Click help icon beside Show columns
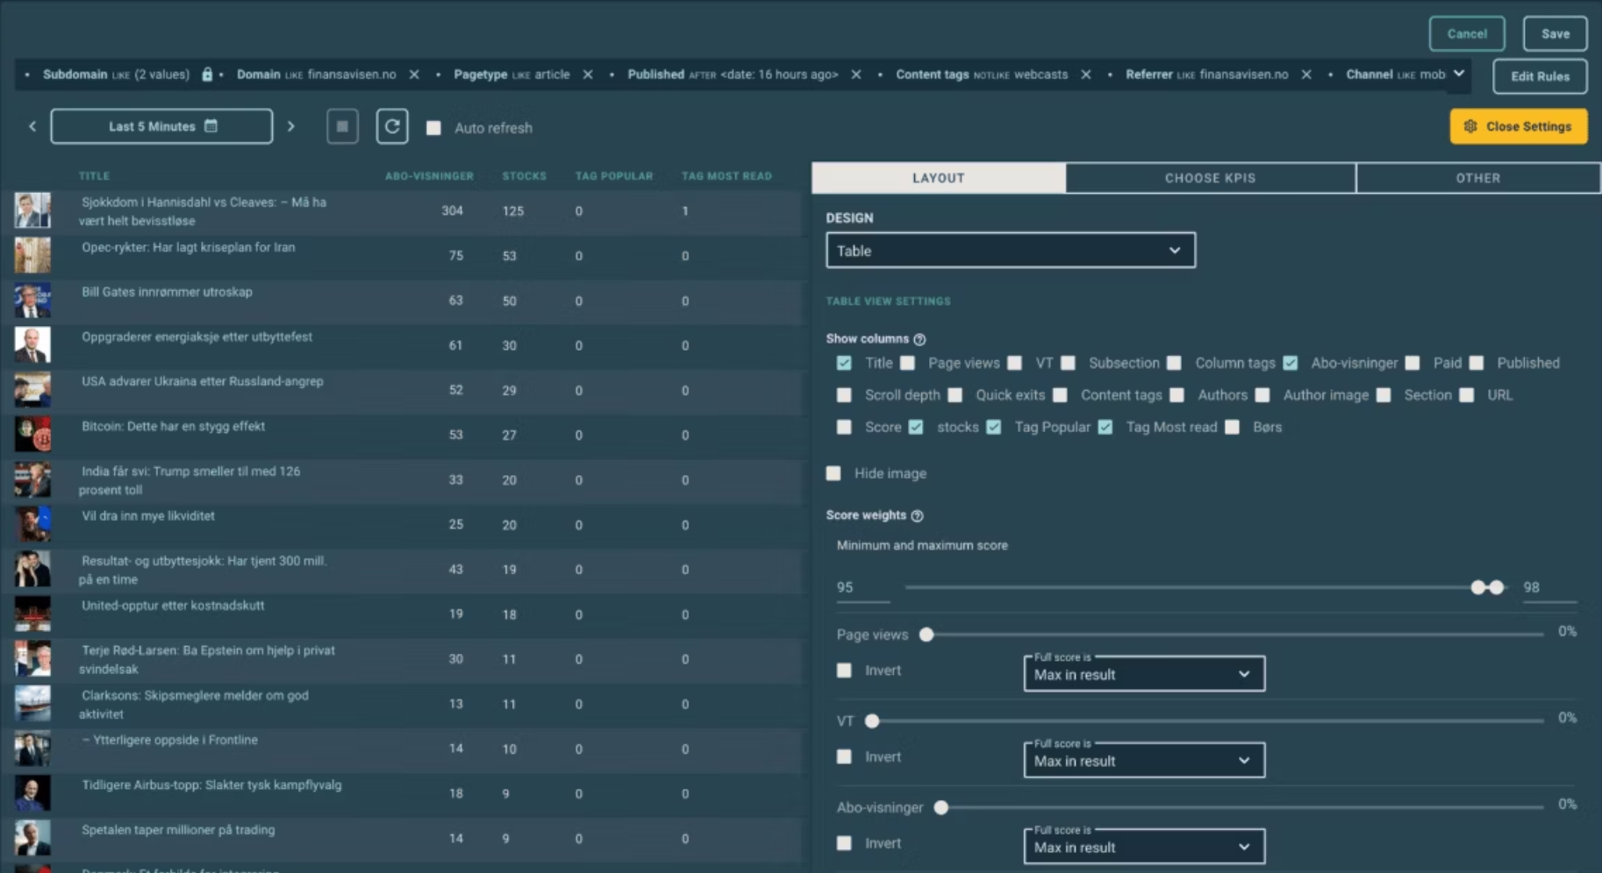 pos(919,339)
